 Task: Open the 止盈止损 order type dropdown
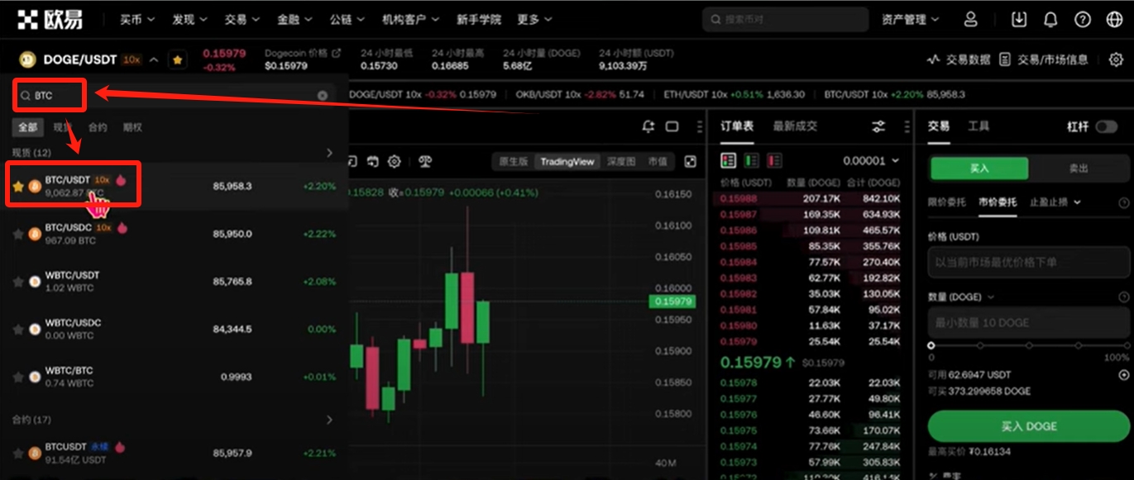coord(1055,202)
